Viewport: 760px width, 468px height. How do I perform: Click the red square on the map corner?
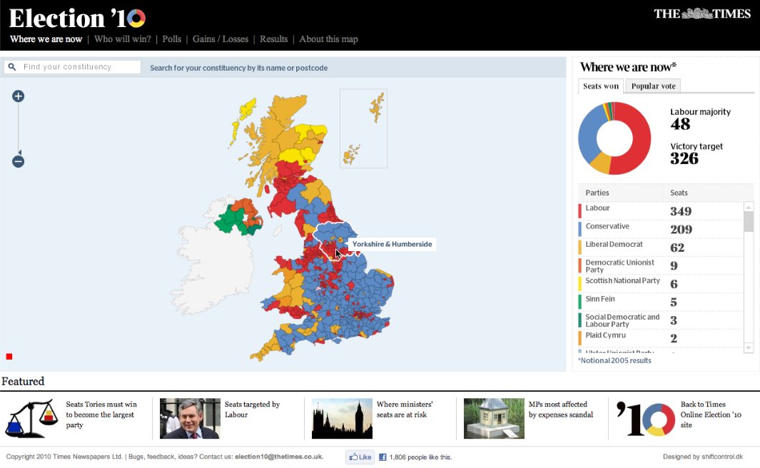pos(9,357)
